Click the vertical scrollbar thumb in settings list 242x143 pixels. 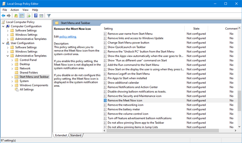[239, 101]
